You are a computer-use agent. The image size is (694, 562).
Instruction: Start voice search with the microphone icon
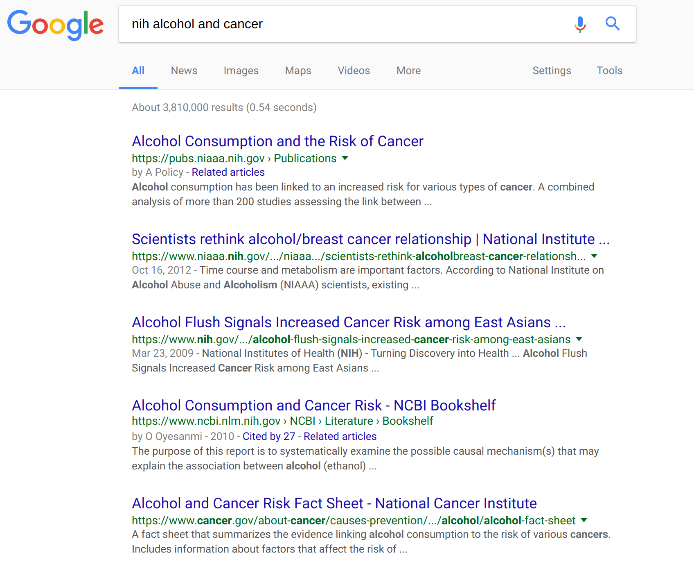[x=580, y=24]
